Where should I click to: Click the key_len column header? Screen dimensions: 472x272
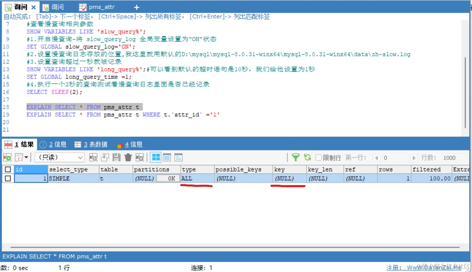tap(325, 169)
